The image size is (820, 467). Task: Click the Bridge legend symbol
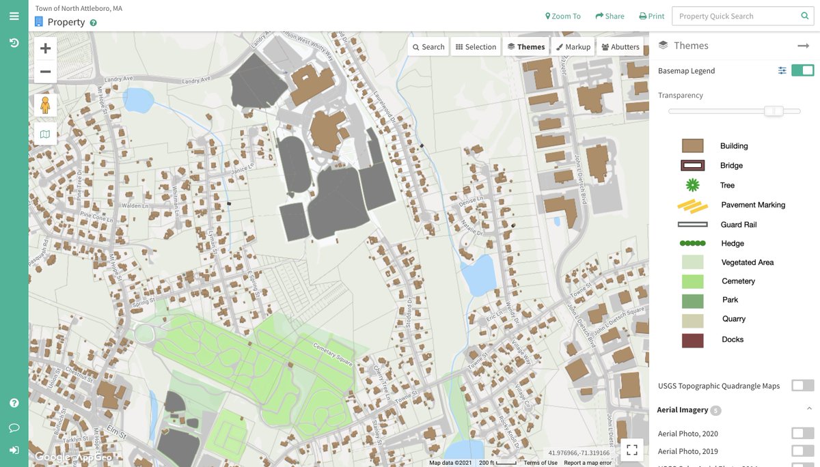point(692,165)
